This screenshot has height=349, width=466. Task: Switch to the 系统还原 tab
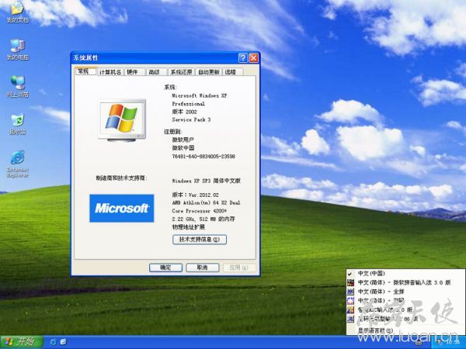pos(181,72)
